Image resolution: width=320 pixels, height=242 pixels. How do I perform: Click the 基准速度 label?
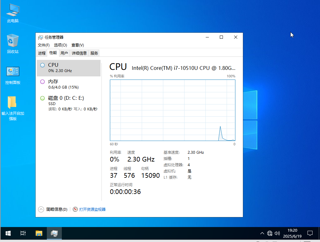[171, 152]
